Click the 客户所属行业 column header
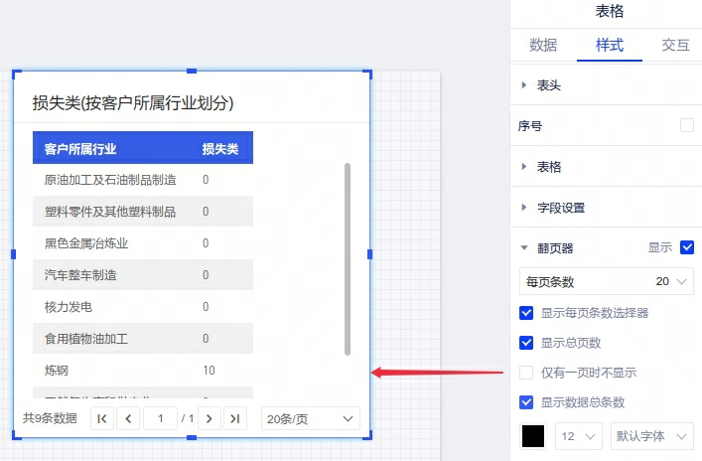 [80, 149]
